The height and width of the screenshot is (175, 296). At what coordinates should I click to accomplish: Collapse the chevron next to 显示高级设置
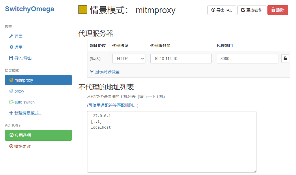[x=92, y=71]
